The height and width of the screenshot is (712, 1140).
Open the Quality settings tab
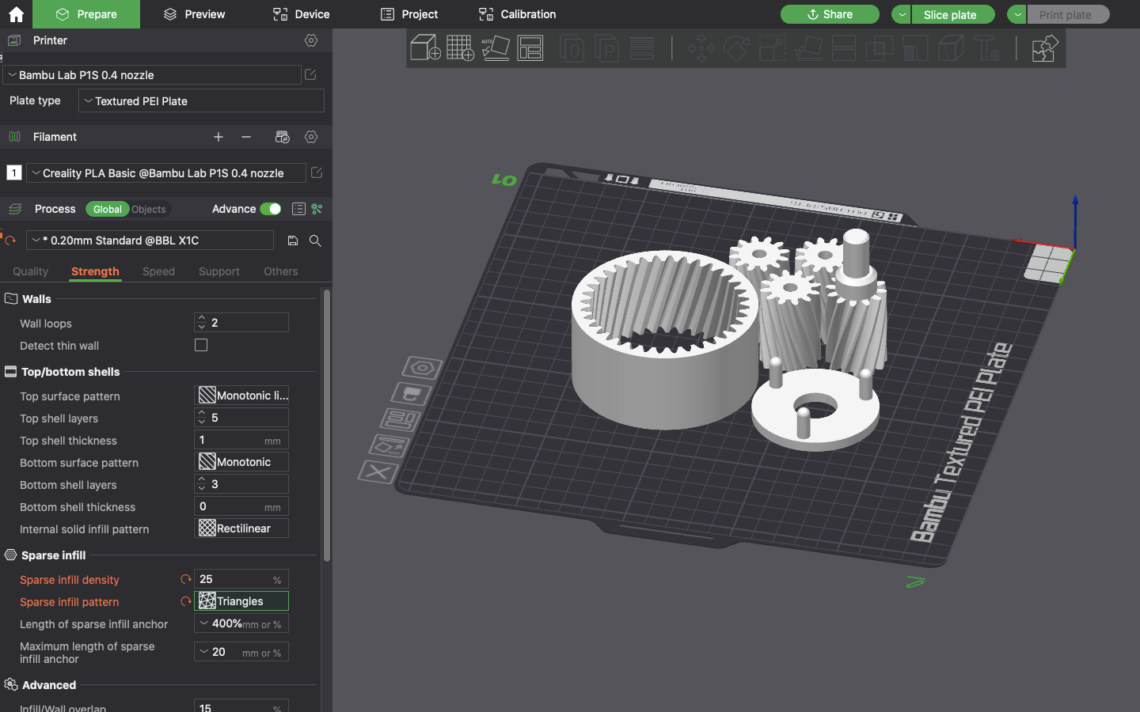[30, 271]
